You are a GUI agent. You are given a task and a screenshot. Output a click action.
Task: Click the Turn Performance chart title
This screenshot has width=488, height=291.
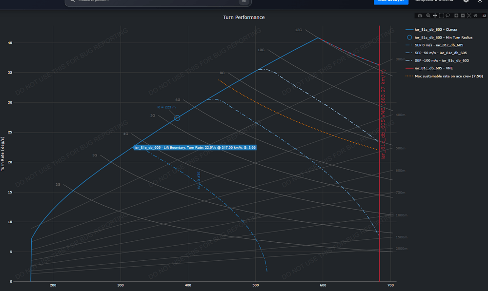click(244, 18)
